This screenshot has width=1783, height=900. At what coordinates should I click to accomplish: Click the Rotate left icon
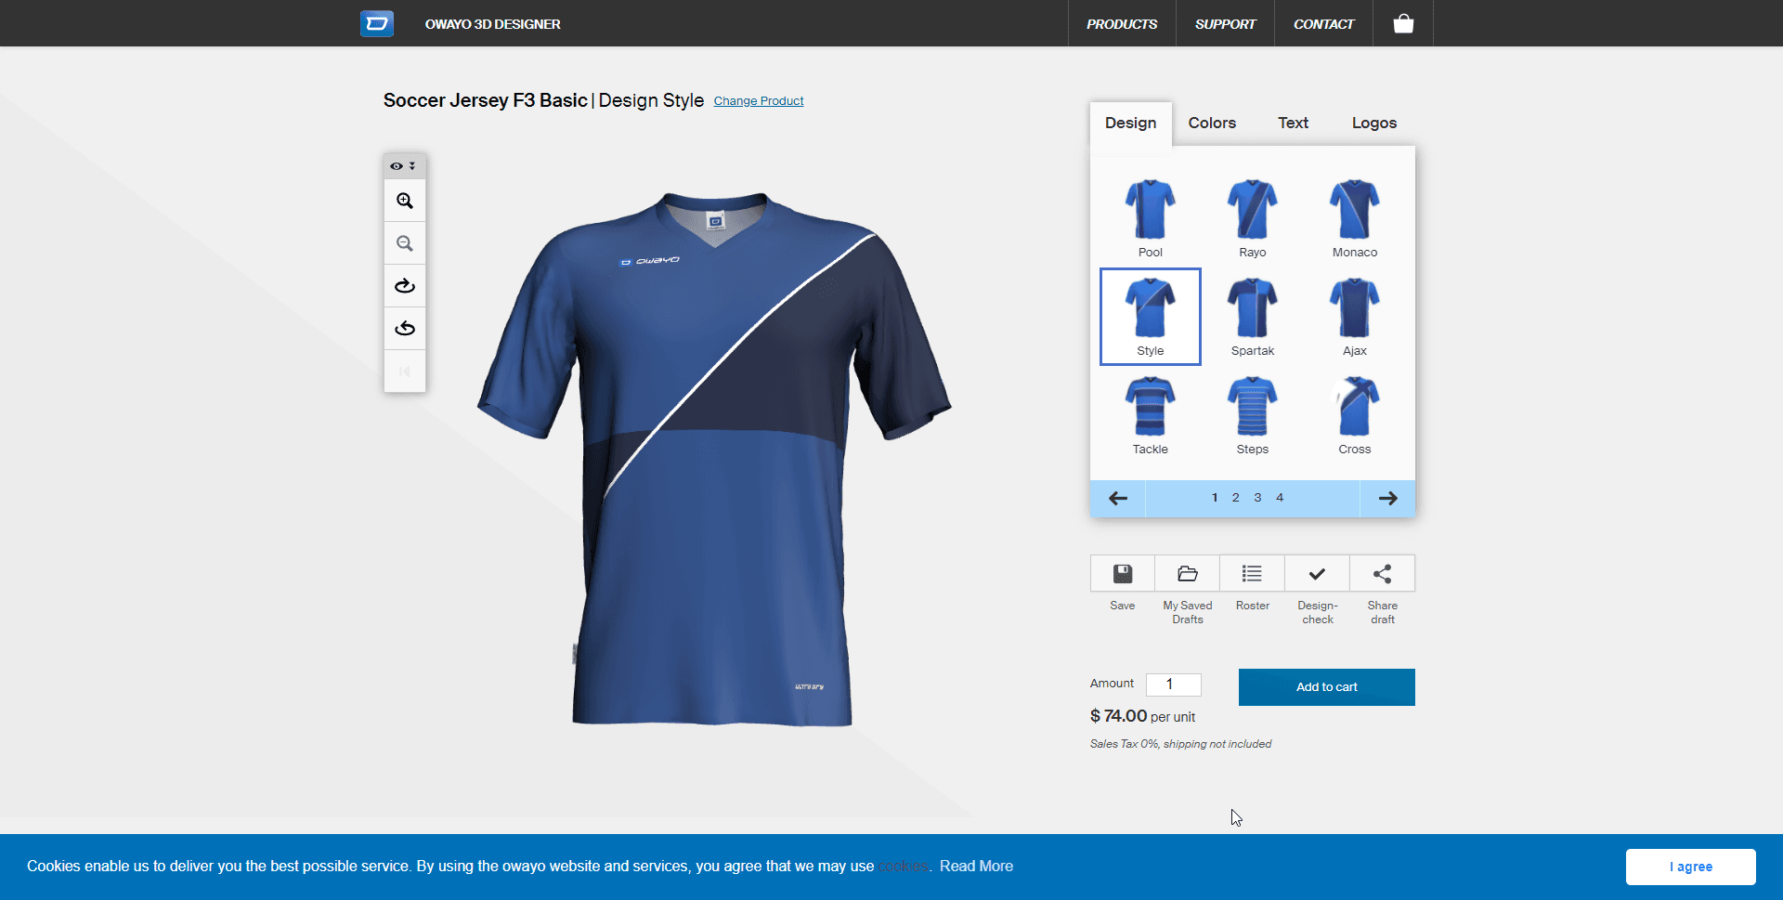point(404,328)
